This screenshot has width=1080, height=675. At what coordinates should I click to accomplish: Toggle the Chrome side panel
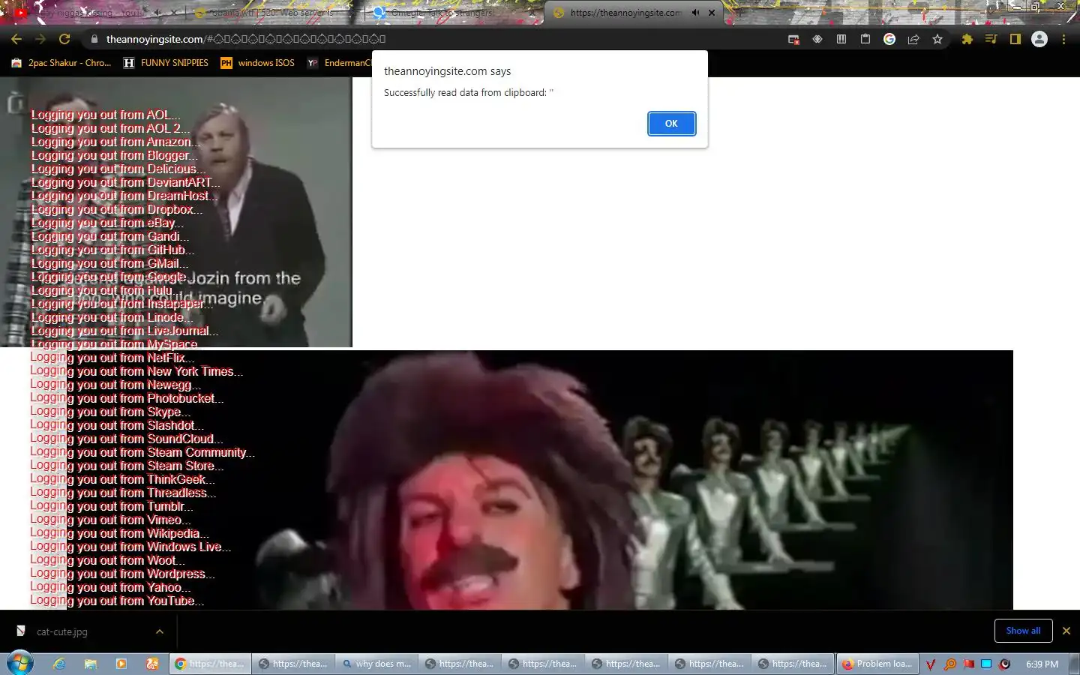click(x=1015, y=39)
